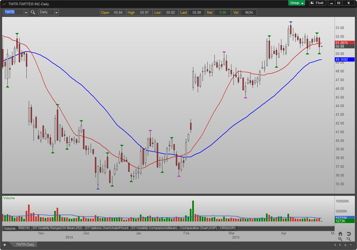Click the undo arrow icon
The image size is (357, 250).
pos(349,234)
